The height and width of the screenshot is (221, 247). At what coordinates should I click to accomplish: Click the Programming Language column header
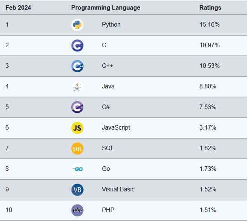tap(105, 7)
